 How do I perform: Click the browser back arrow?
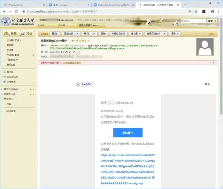4,11
